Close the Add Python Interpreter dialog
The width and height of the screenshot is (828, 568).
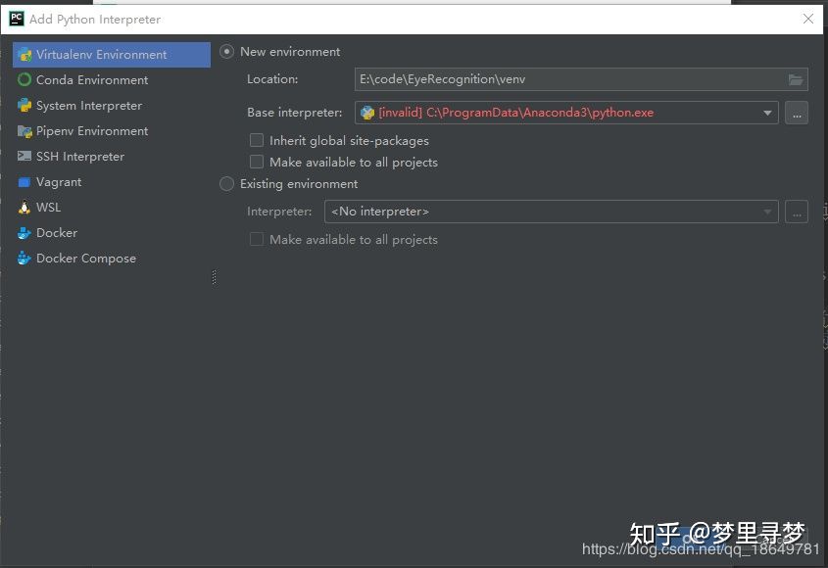click(x=808, y=19)
